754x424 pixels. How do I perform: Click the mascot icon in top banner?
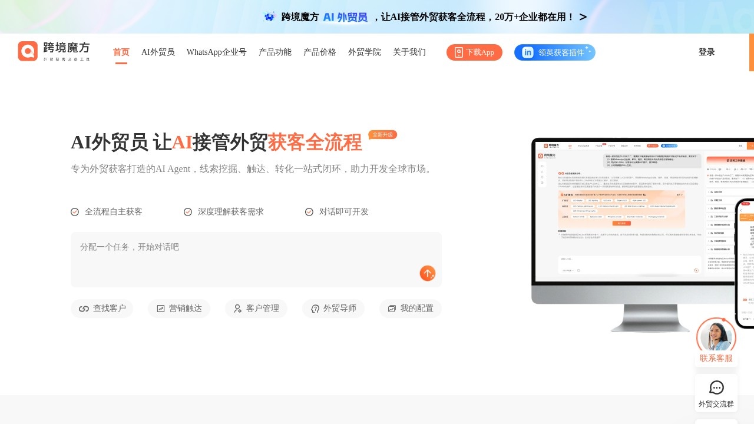point(270,16)
